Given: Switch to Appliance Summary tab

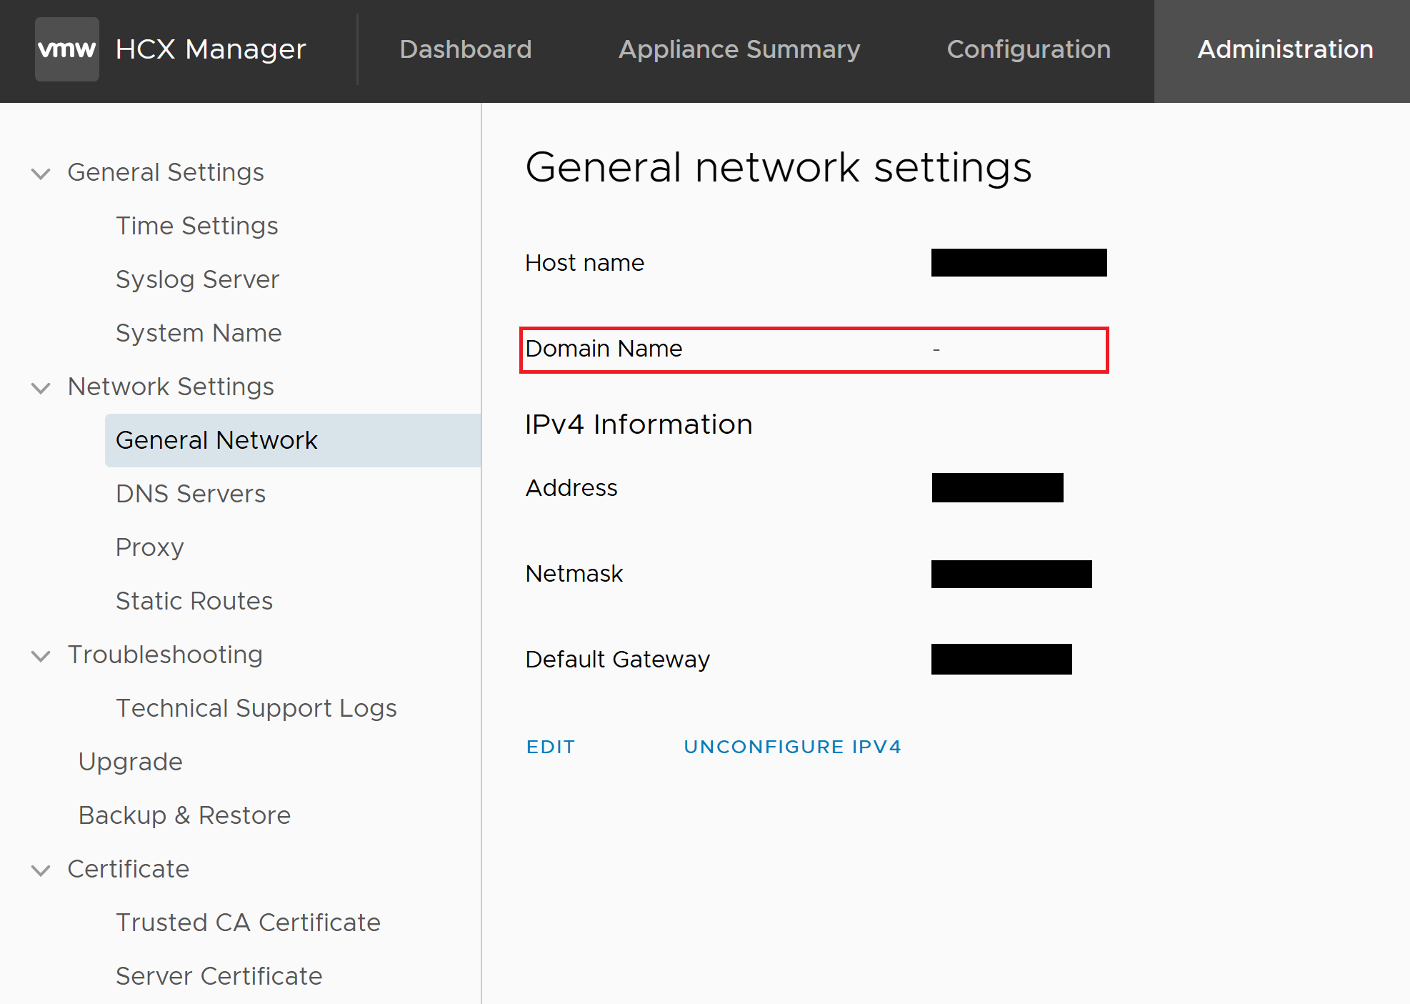Looking at the screenshot, I should [739, 49].
